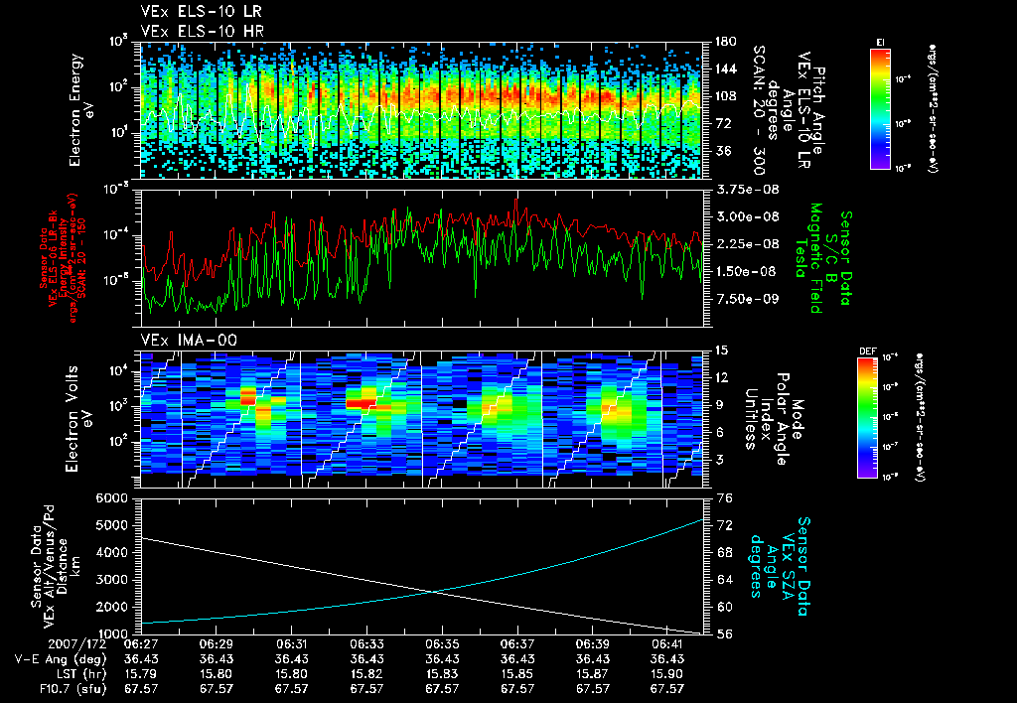Click the EI energy intensity color bar

coord(880,107)
